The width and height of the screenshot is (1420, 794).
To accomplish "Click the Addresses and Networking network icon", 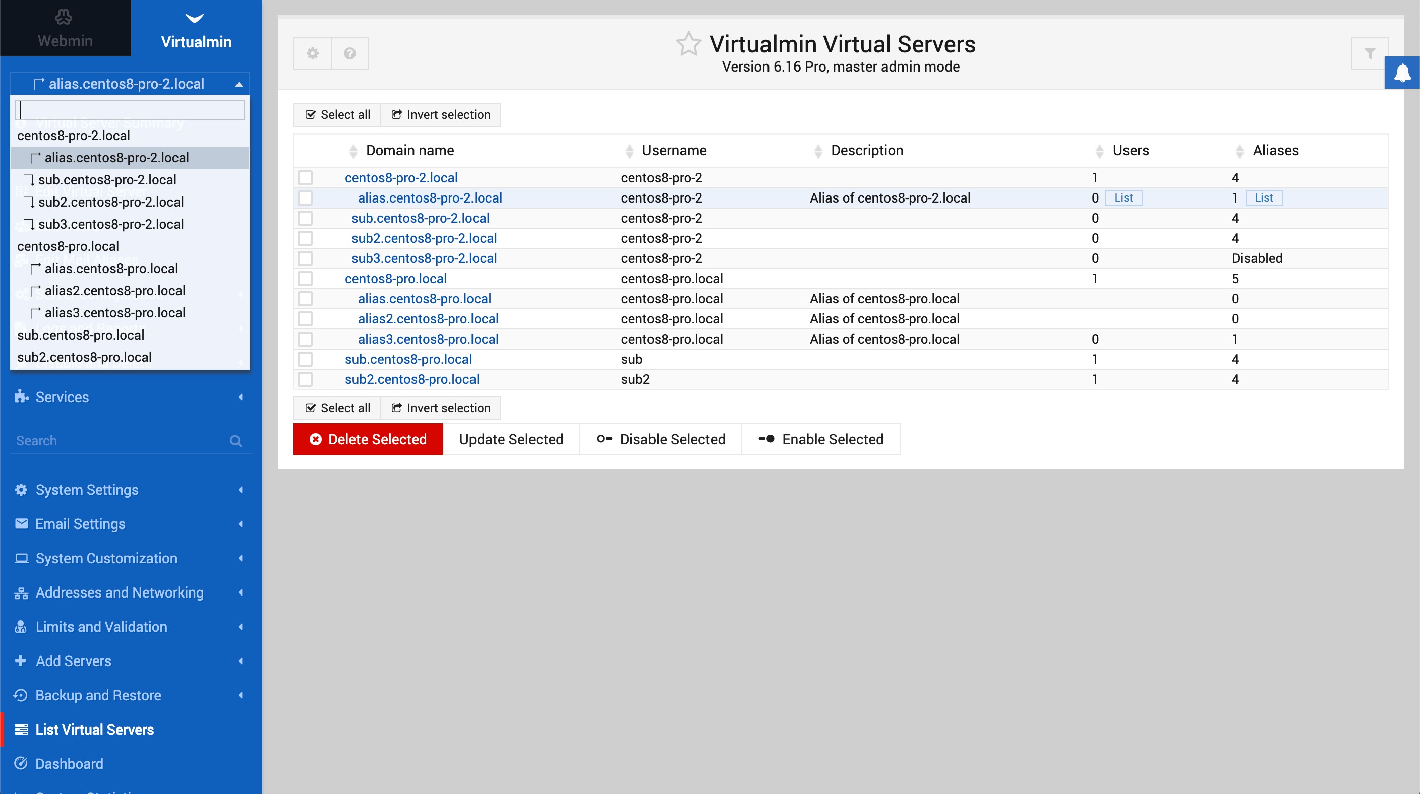I will (x=22, y=593).
